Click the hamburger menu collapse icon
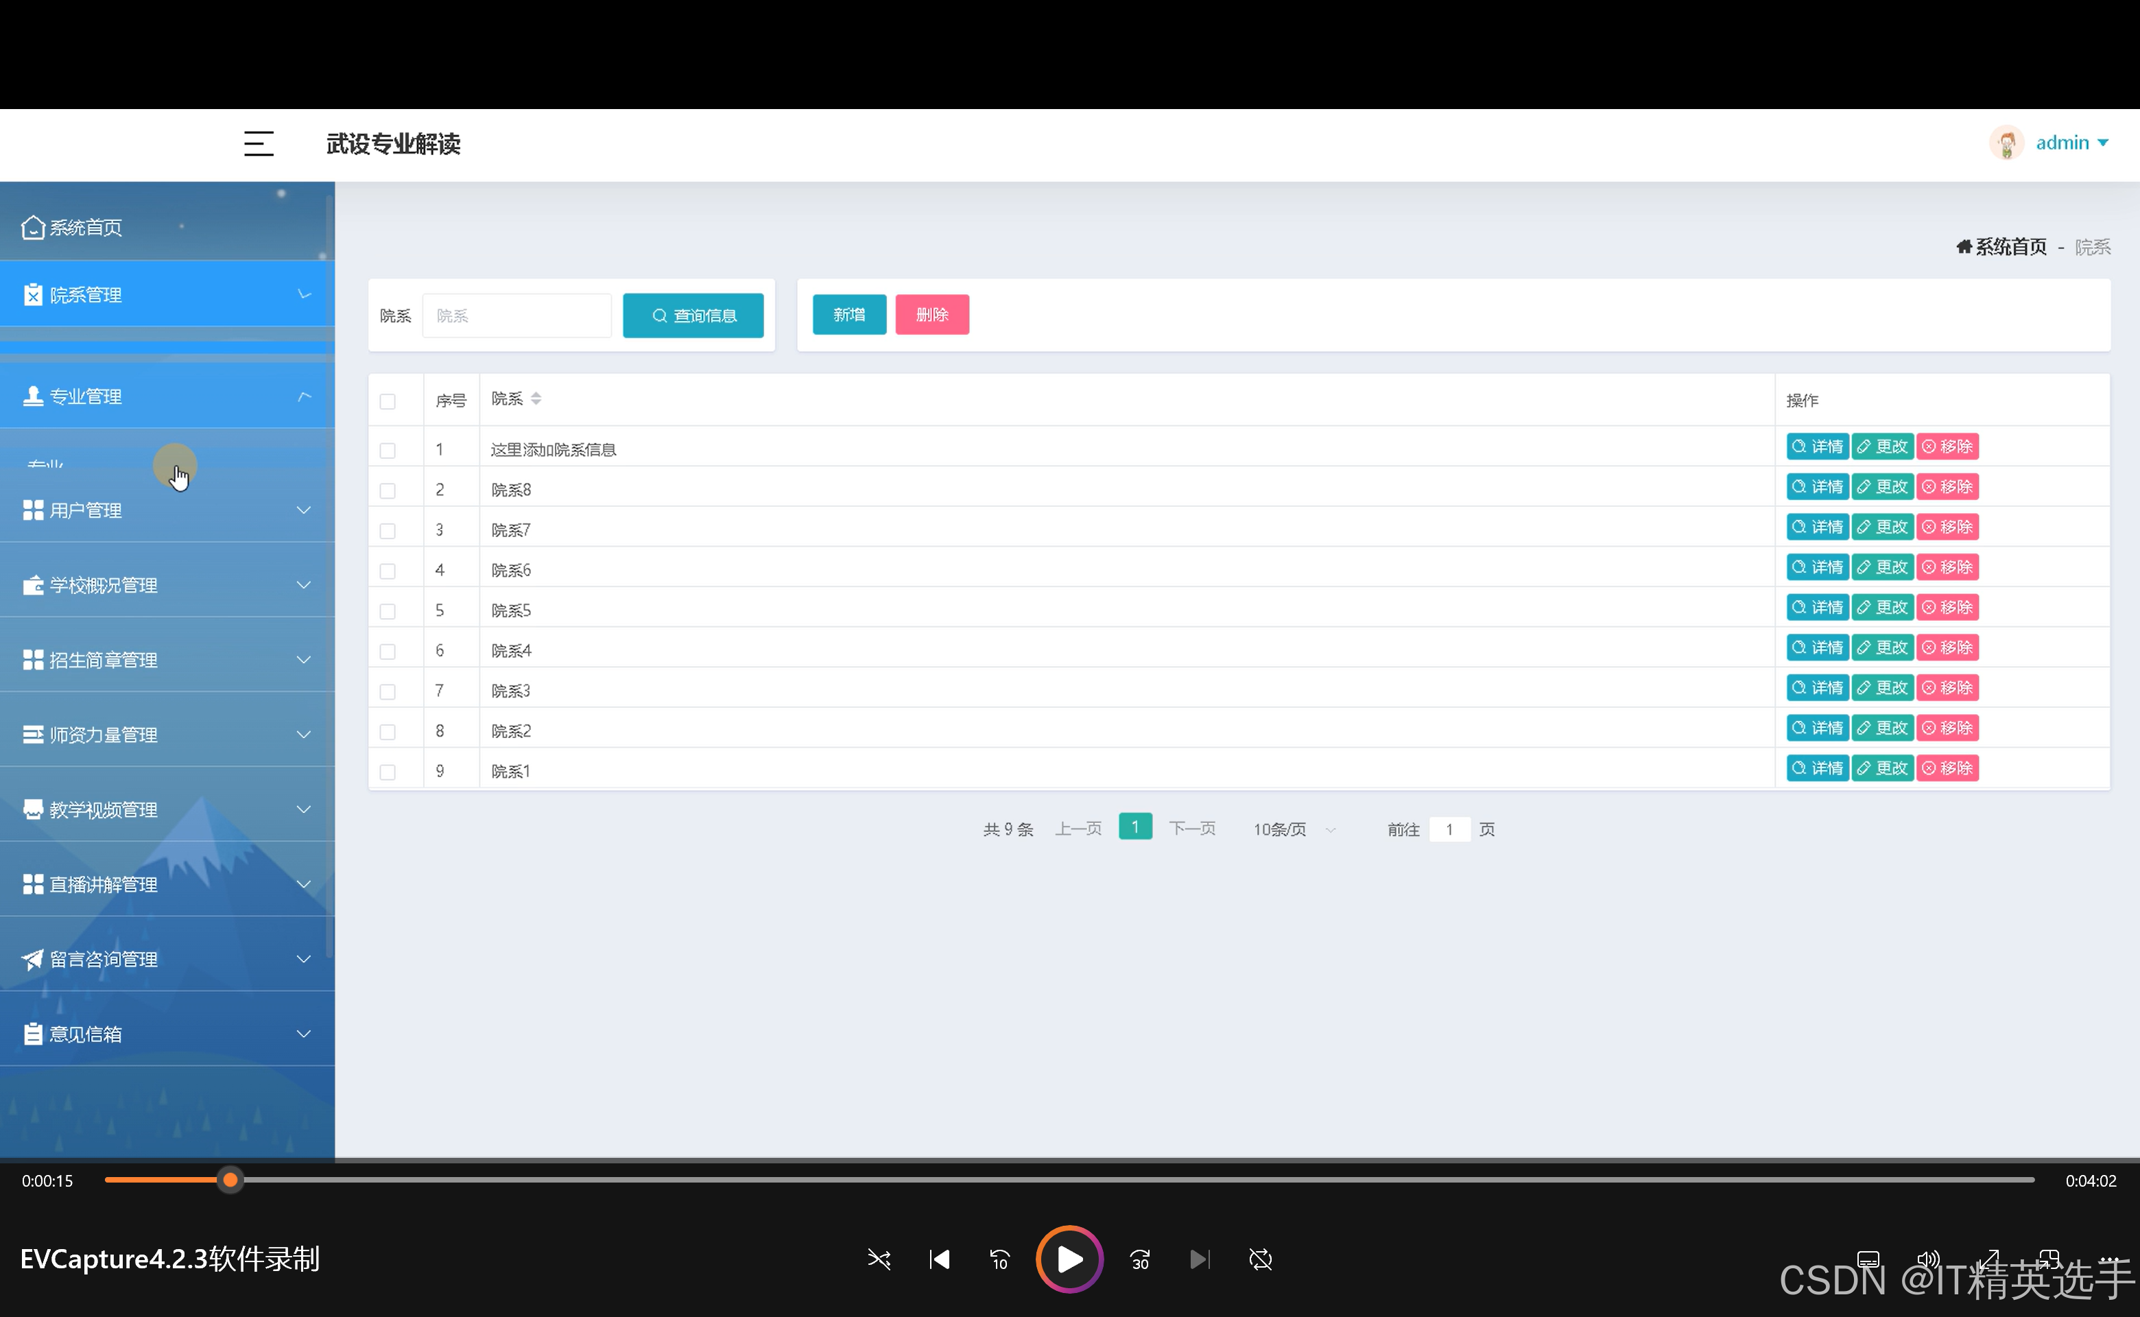 [258, 144]
